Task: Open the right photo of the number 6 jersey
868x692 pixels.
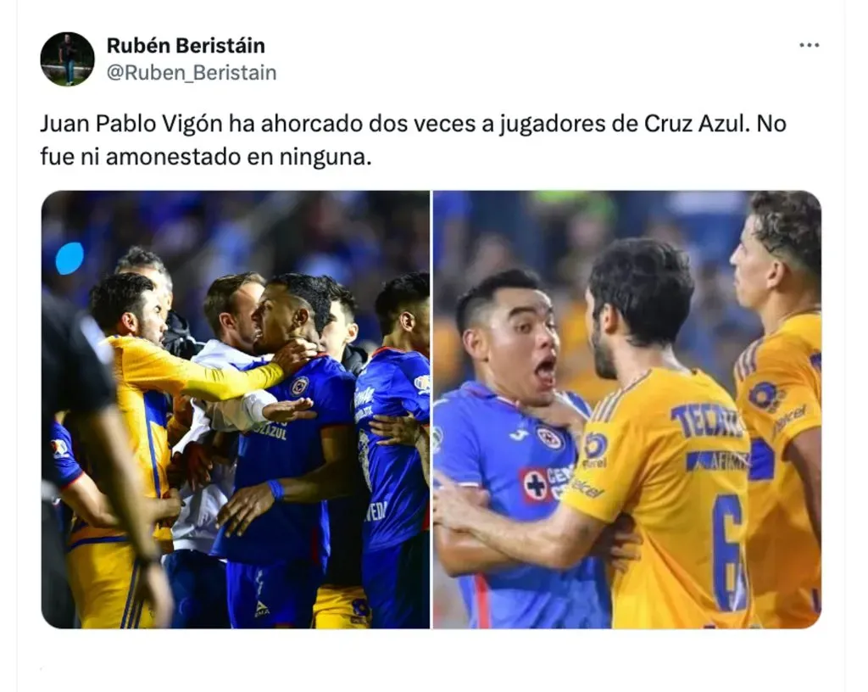Action: (x=627, y=410)
